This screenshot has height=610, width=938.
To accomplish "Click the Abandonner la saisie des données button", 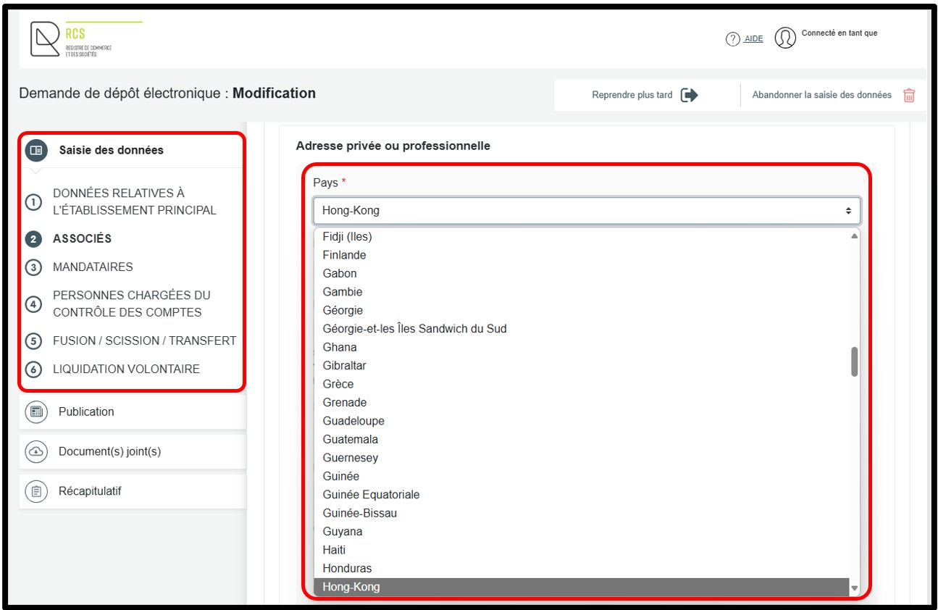I will coord(821,95).
